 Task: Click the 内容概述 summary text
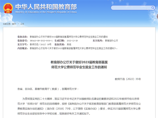pos(74,48)
